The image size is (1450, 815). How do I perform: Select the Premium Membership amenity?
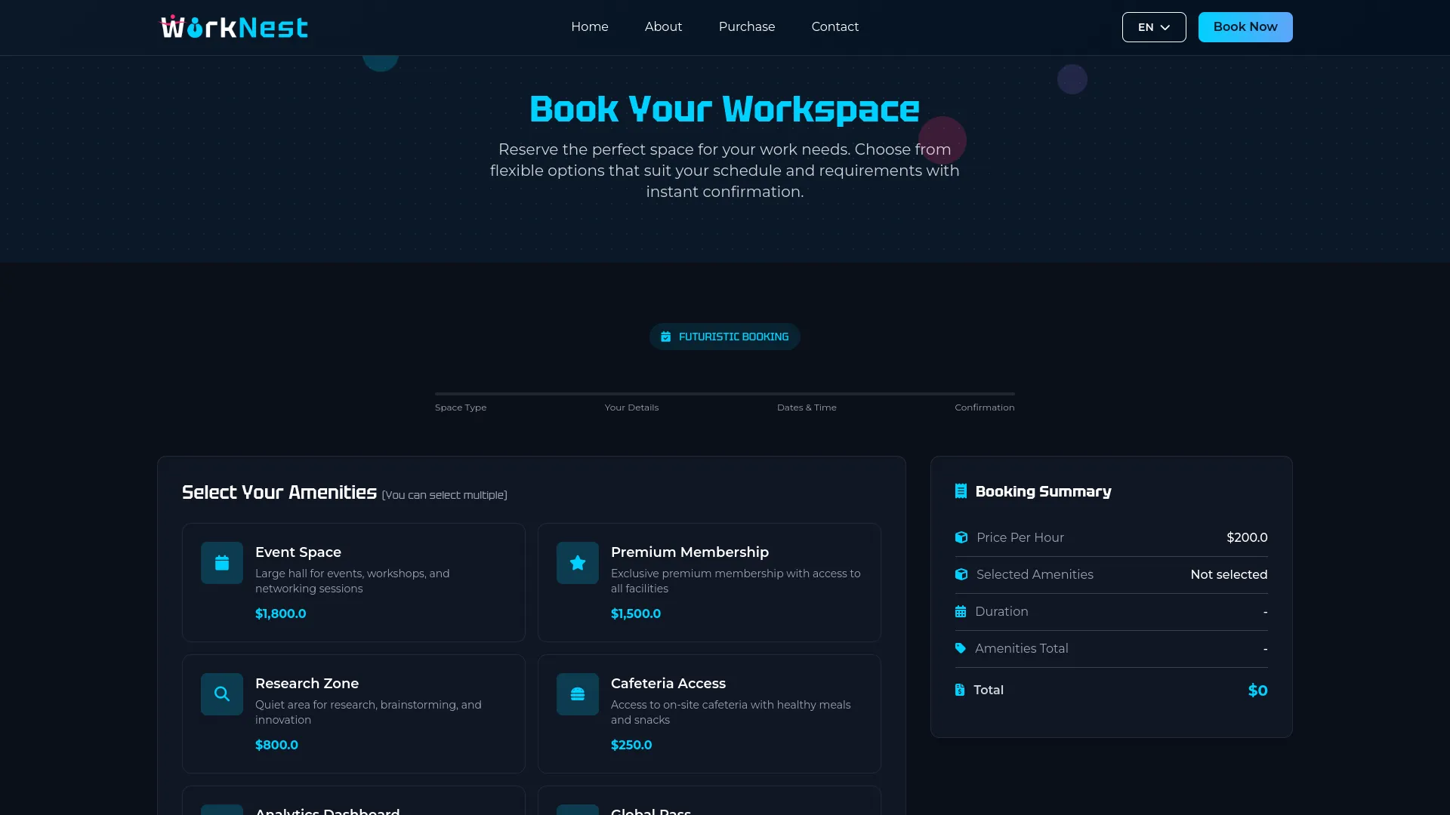[x=709, y=582]
